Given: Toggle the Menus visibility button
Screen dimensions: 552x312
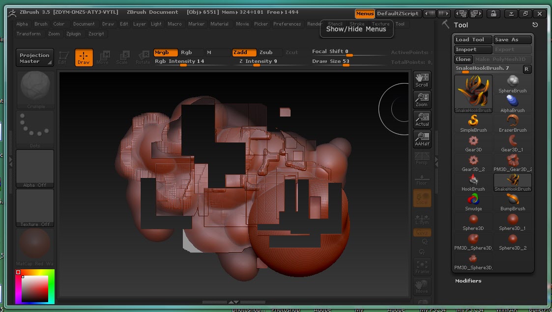Looking at the screenshot, I should (365, 14).
